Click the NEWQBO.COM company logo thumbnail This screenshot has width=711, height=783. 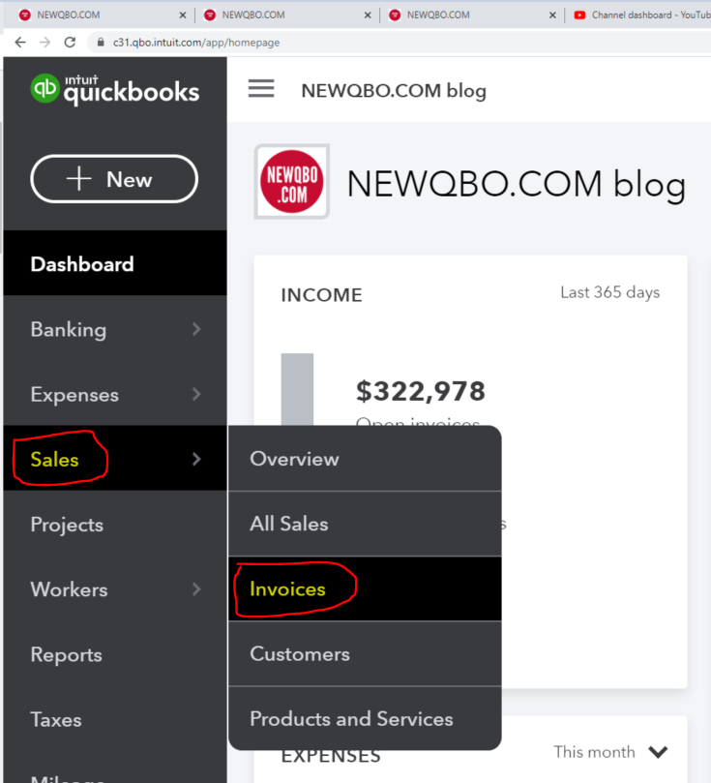[x=292, y=181]
